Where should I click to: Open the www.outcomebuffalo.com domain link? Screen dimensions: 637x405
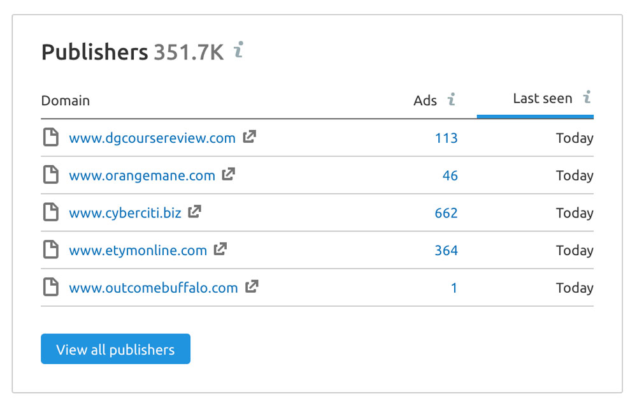154,288
